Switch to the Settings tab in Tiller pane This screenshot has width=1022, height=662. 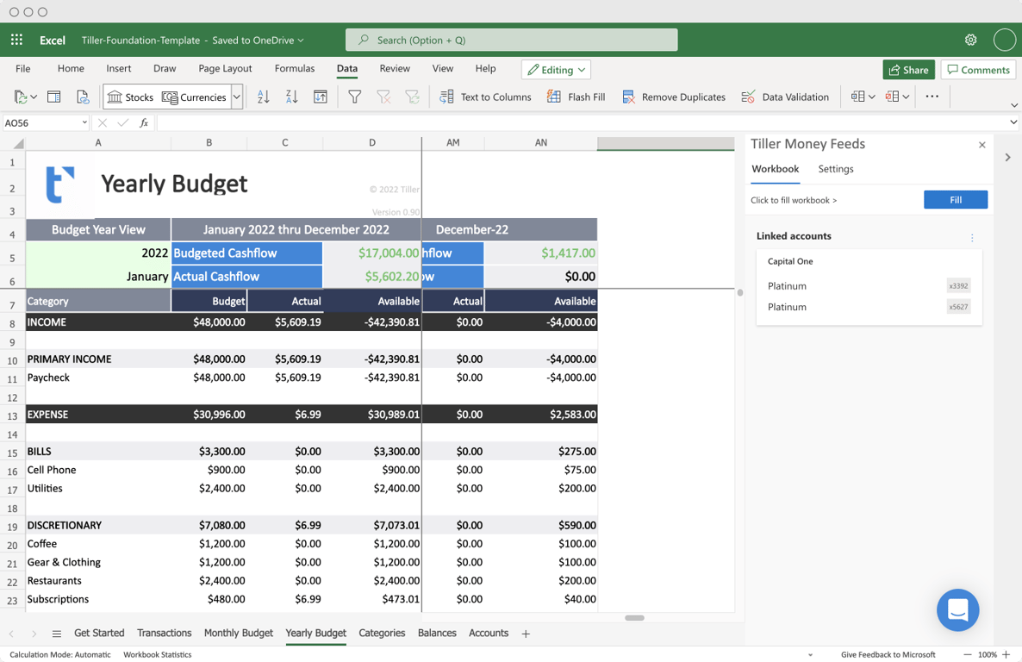click(x=835, y=169)
